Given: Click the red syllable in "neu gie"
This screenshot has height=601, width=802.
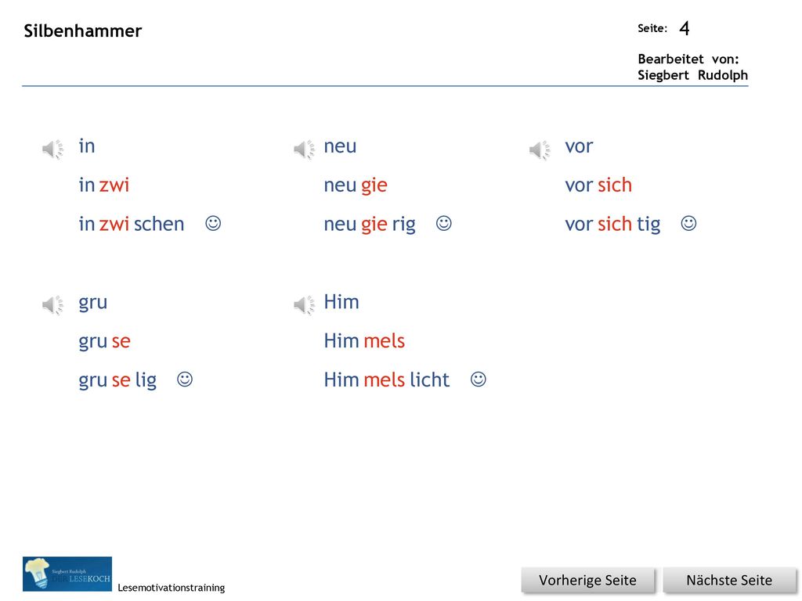Looking at the screenshot, I should (x=374, y=186).
